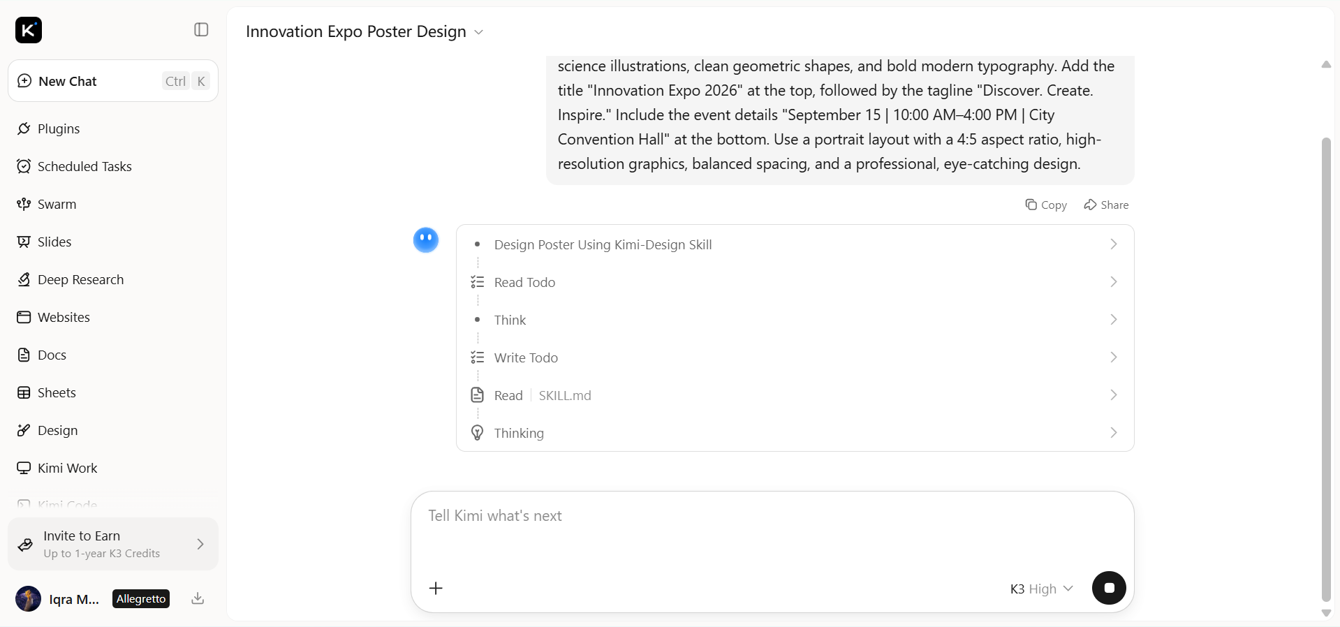Click the Thinking lightbulb icon
This screenshot has width=1340, height=627.
click(478, 433)
